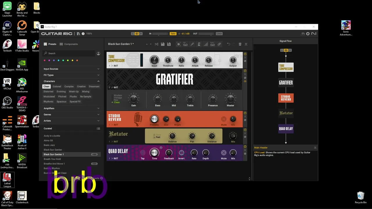
Task: Click the Gratifier Gain knob
Action: [133, 99]
